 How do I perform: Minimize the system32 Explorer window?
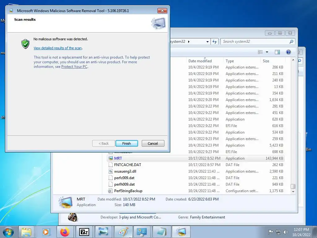(270, 33)
